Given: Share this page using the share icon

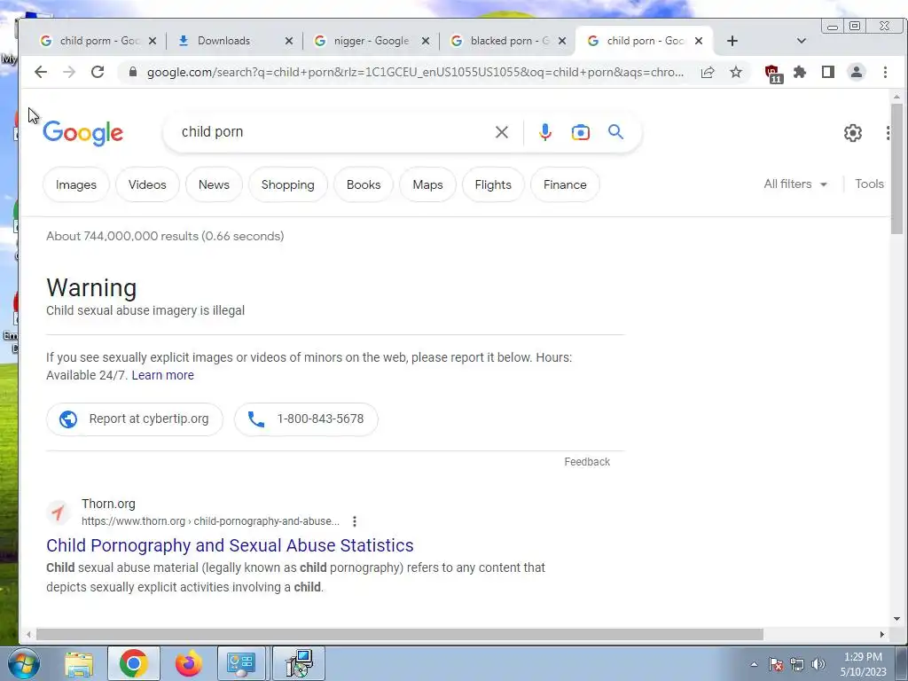Looking at the screenshot, I should click(707, 73).
